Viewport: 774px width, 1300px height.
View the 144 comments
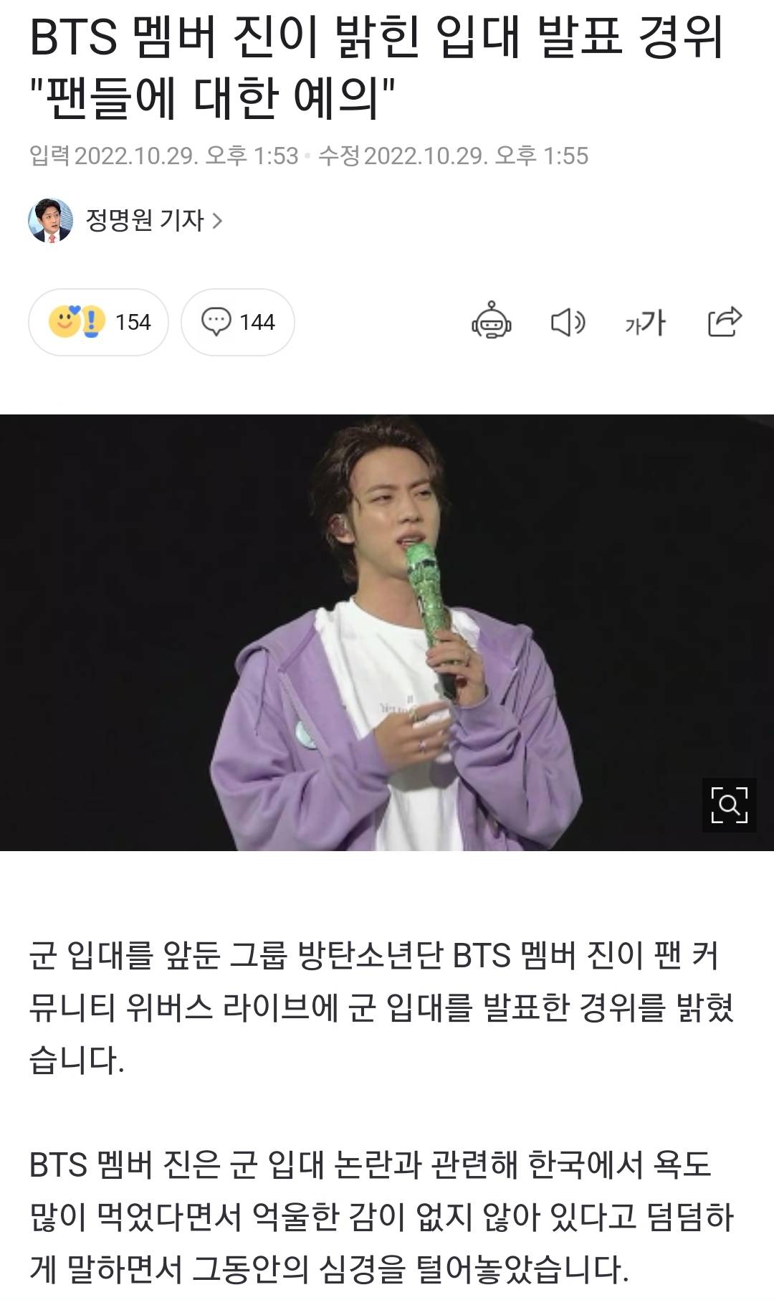coord(238,322)
